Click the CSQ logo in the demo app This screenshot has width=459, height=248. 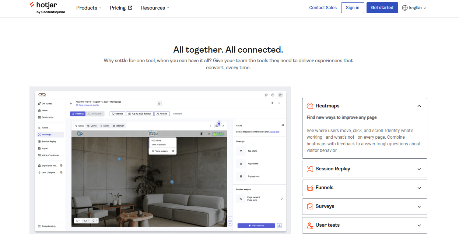click(42, 95)
